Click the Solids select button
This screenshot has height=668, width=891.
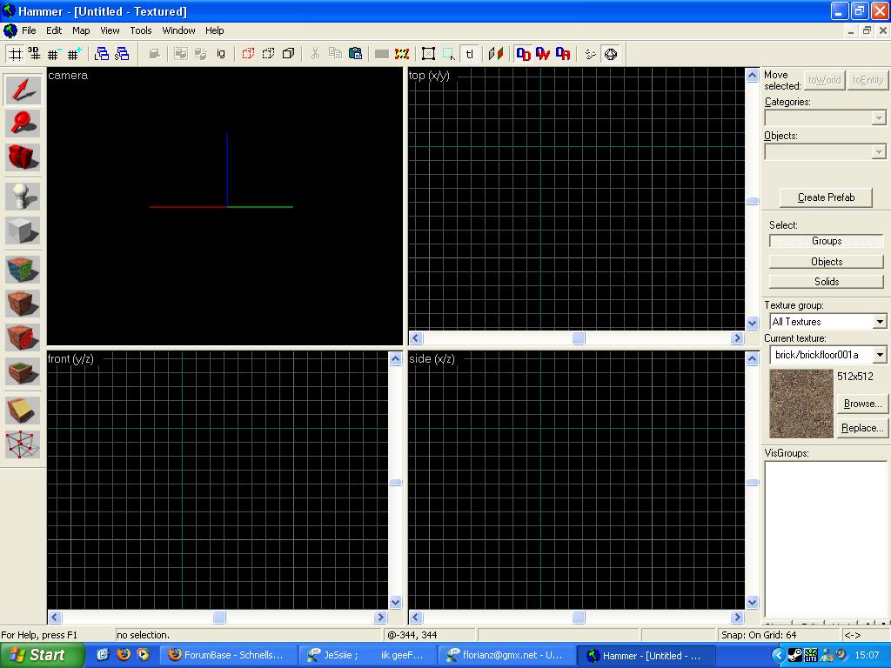point(827,281)
